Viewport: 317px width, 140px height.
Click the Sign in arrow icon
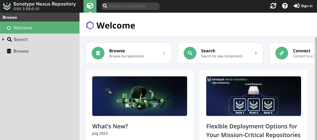[x=297, y=6]
